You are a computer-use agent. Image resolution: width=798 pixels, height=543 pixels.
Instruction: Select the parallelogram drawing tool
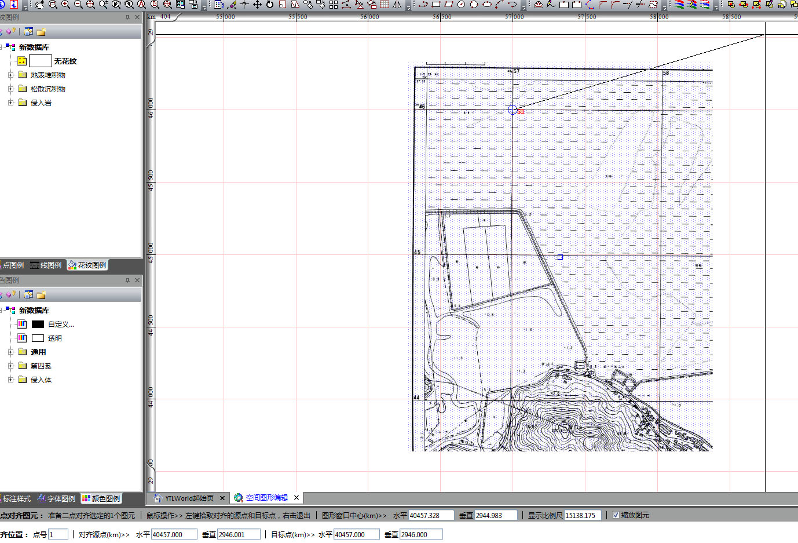point(449,4)
